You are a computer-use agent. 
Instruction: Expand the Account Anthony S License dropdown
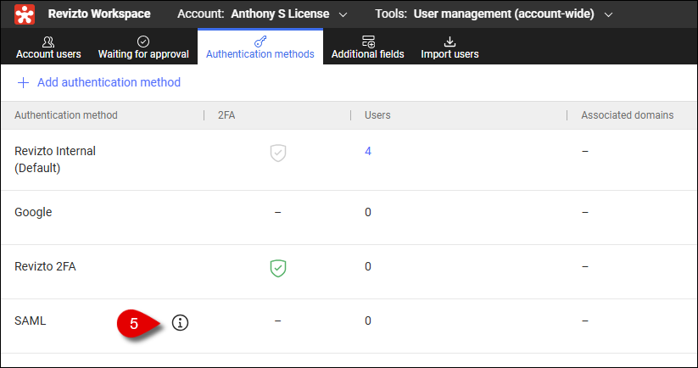pos(262,14)
